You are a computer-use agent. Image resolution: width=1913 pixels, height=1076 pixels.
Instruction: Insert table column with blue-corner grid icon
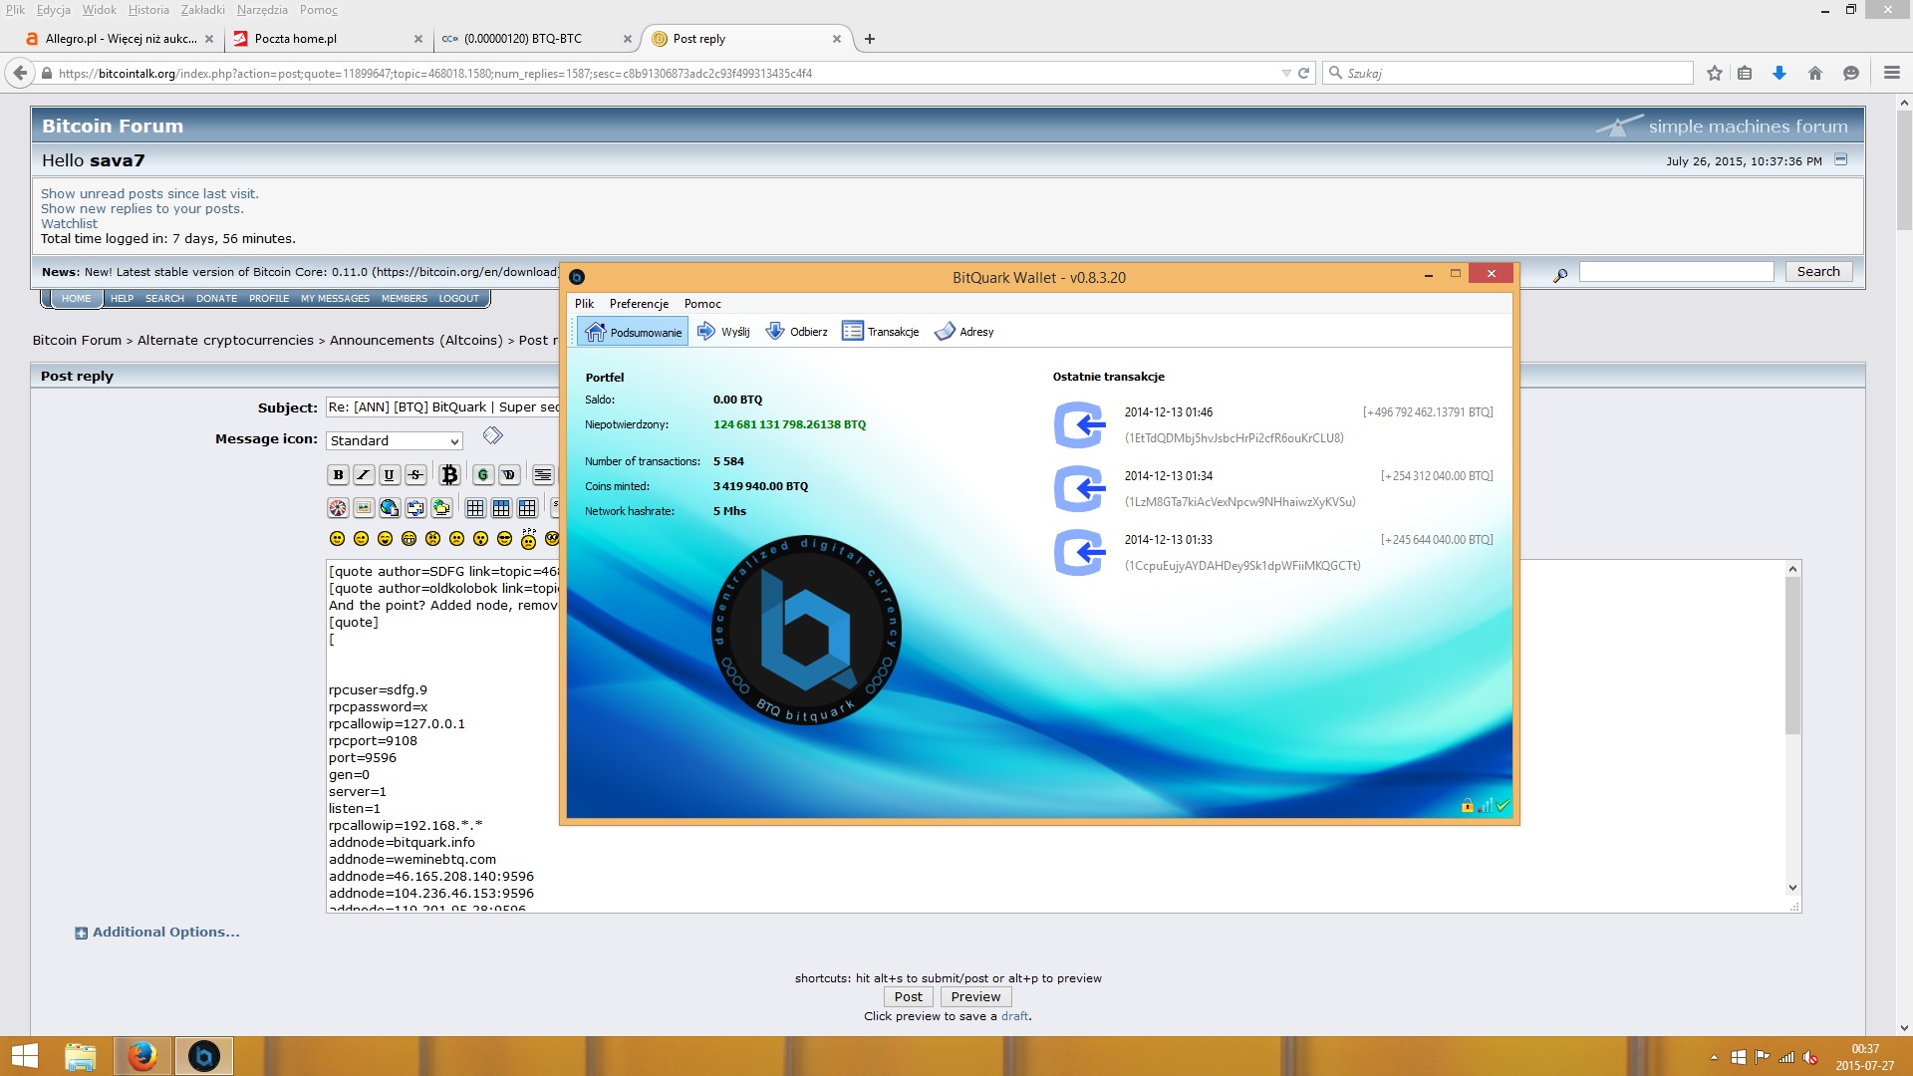pyautogui.click(x=527, y=508)
